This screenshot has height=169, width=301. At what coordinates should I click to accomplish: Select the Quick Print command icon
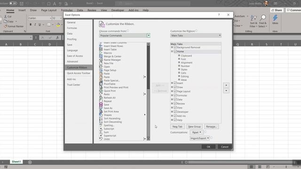coord(101,91)
